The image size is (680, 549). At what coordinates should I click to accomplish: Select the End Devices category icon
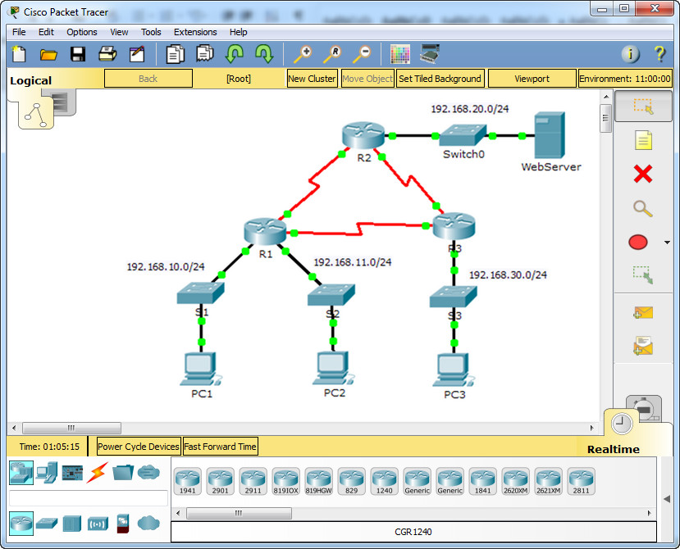[47, 472]
